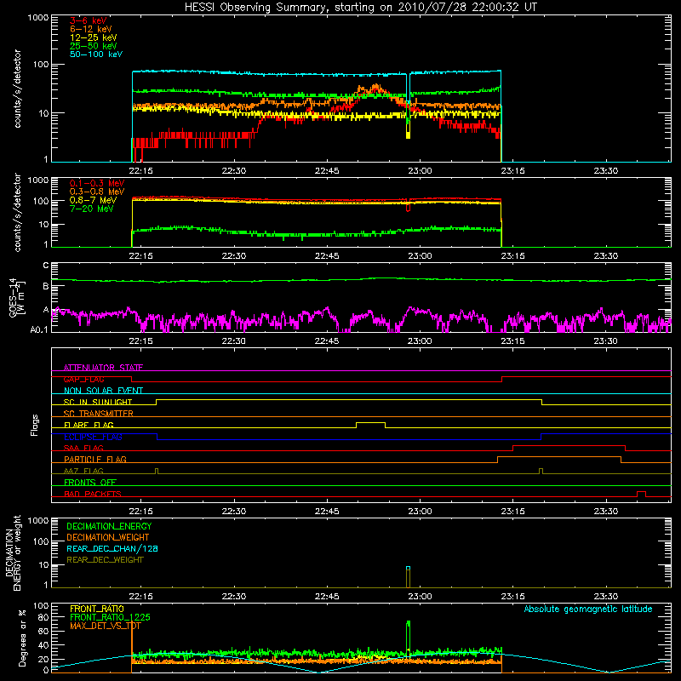Viewport: 681px width, 681px height.
Task: Click the 23:00 tick label under Flags panel
Action: 420,512
